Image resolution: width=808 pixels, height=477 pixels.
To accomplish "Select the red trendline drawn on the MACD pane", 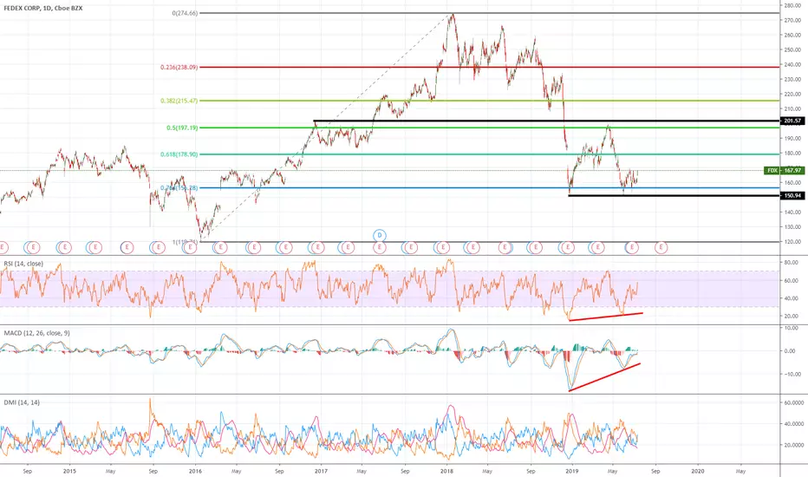I will (604, 377).
